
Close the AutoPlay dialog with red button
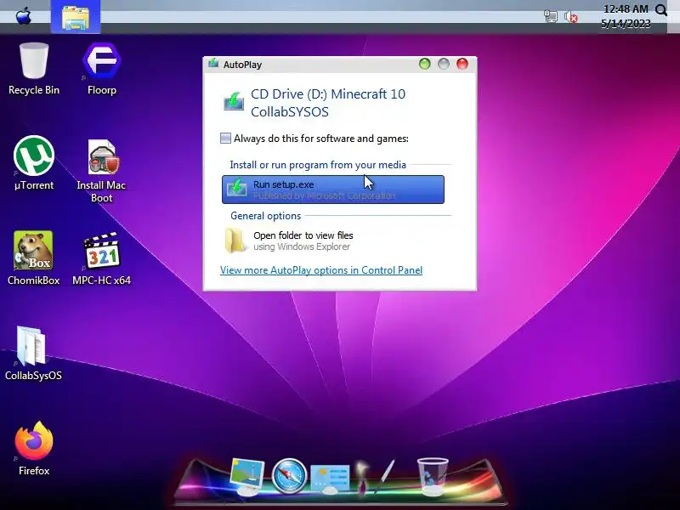pyautogui.click(x=462, y=65)
